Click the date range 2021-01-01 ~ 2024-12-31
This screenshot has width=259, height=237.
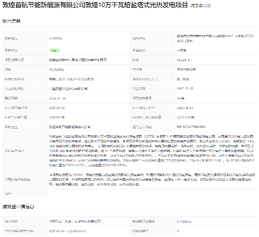point(67,231)
